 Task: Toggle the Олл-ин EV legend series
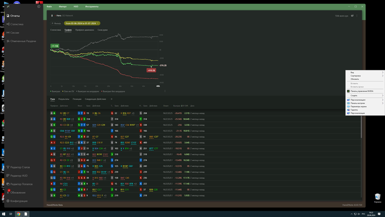point(68,91)
